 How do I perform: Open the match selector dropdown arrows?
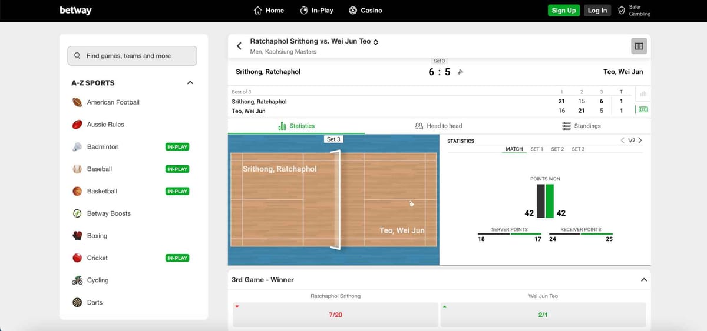376,42
